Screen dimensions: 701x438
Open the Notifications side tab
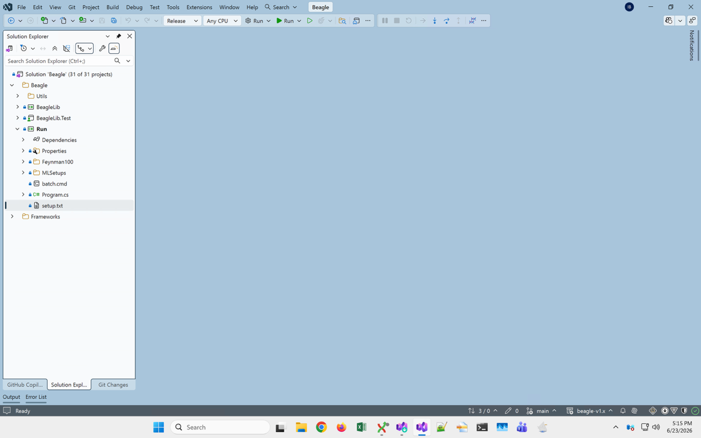[692, 45]
